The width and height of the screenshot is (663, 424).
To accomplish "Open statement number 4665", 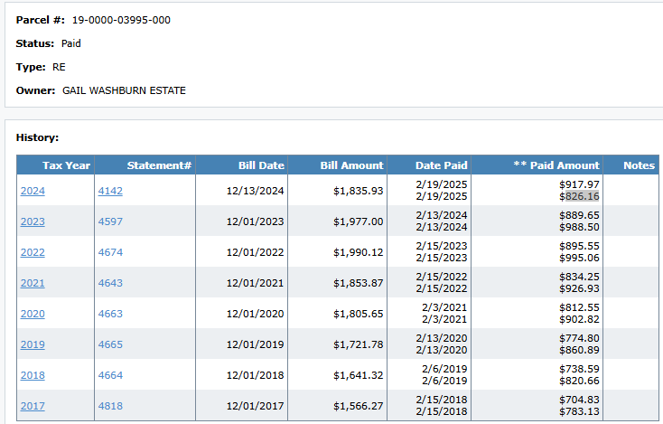I will coord(110,344).
